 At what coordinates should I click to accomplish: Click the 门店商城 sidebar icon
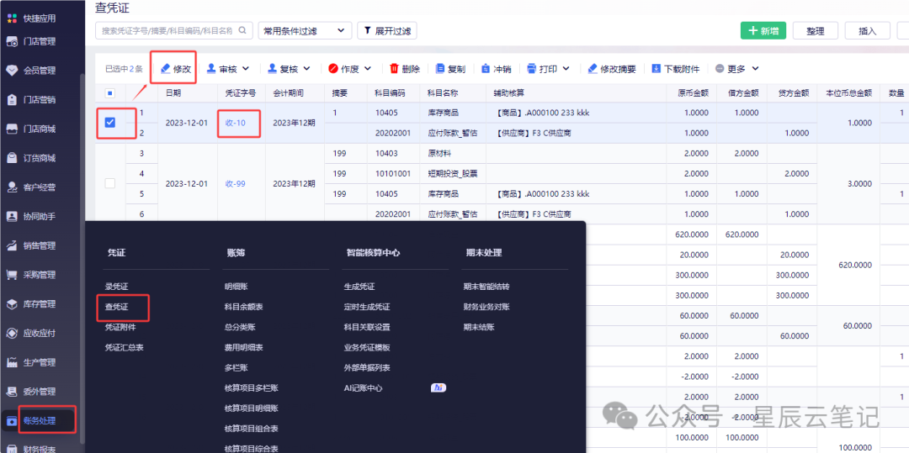(x=12, y=129)
